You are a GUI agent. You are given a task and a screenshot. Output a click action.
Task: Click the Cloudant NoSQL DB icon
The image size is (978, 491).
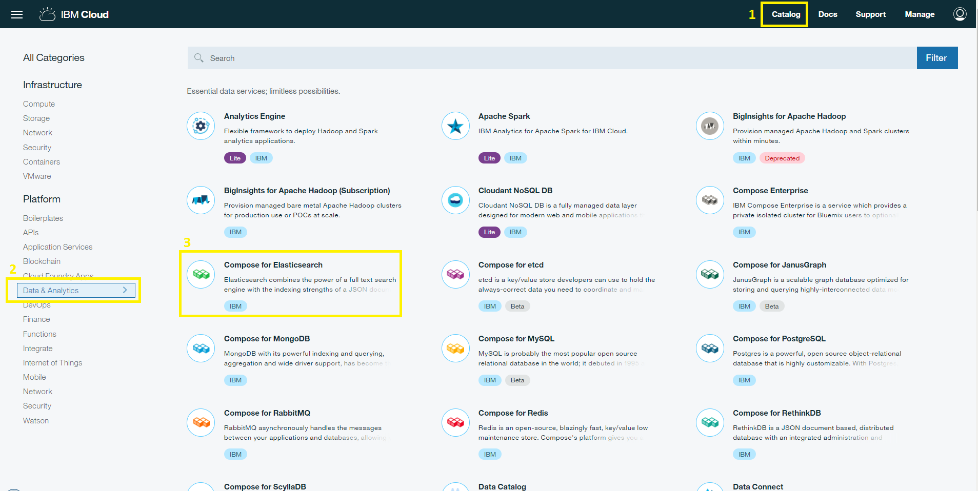455,200
